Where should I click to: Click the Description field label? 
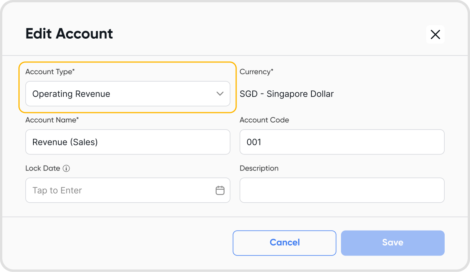pos(259,168)
